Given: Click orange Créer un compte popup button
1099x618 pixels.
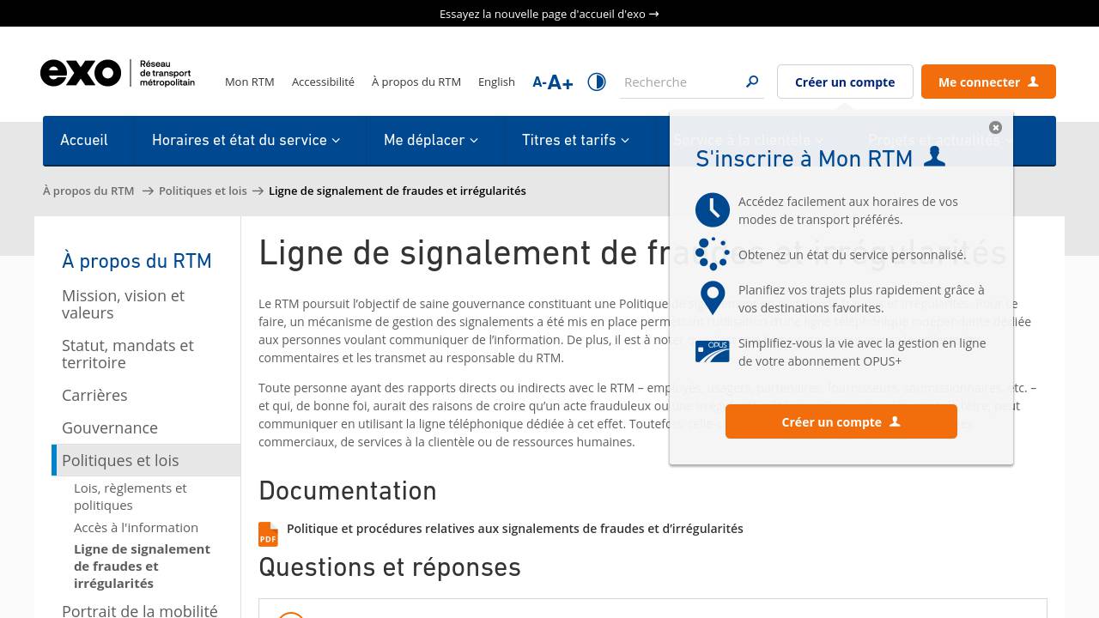Looking at the screenshot, I should [841, 421].
